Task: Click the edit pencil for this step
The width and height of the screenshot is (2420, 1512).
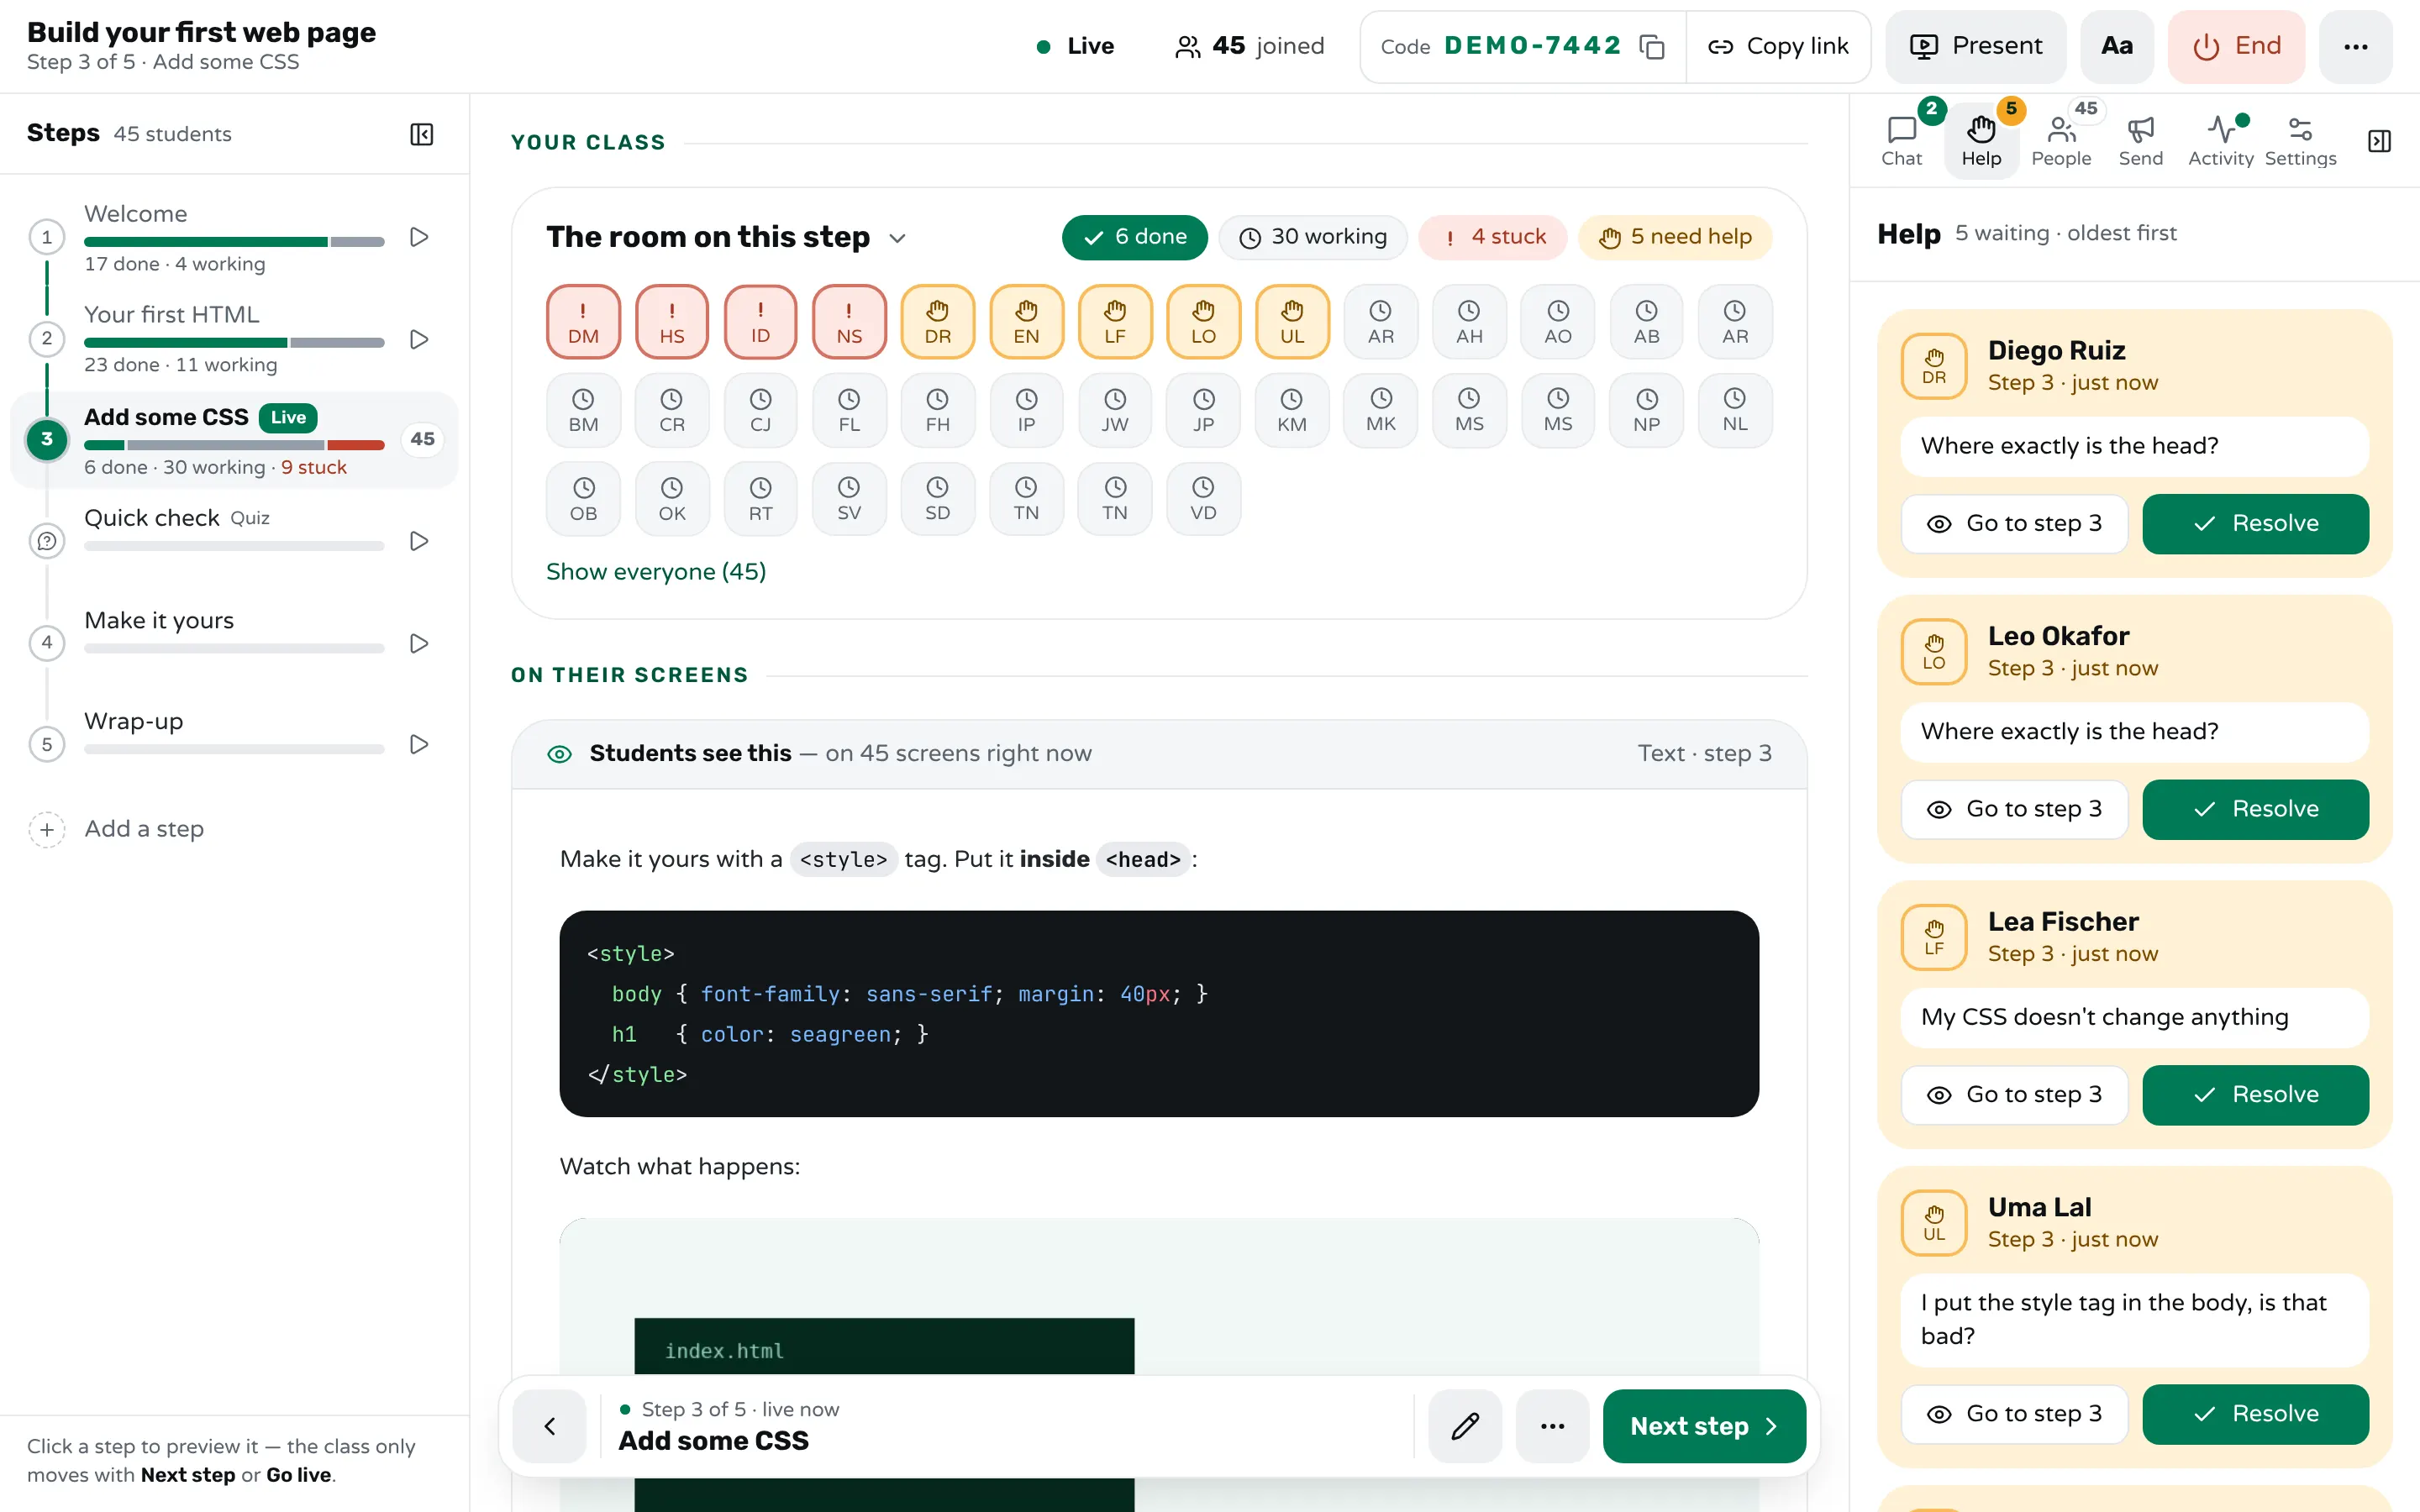Action: [1465, 1426]
